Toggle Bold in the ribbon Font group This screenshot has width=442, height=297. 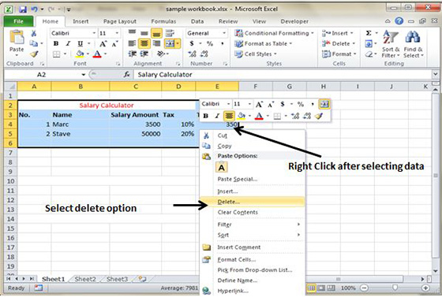click(56, 43)
